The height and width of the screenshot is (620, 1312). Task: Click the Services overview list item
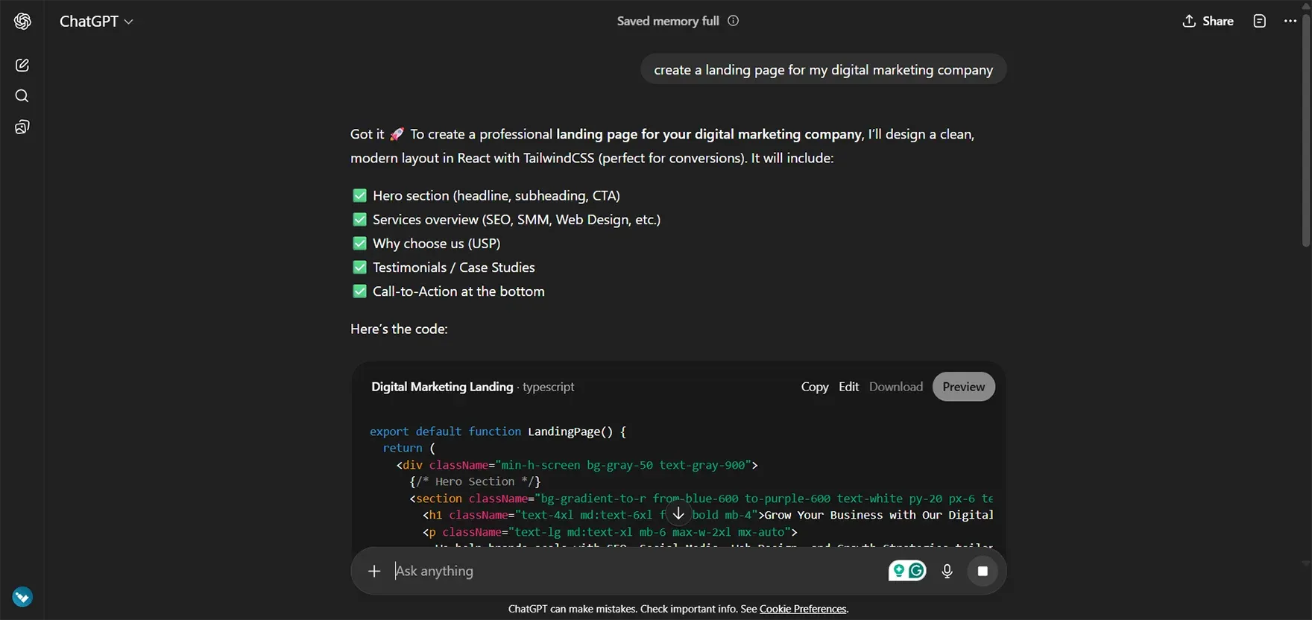coord(506,219)
